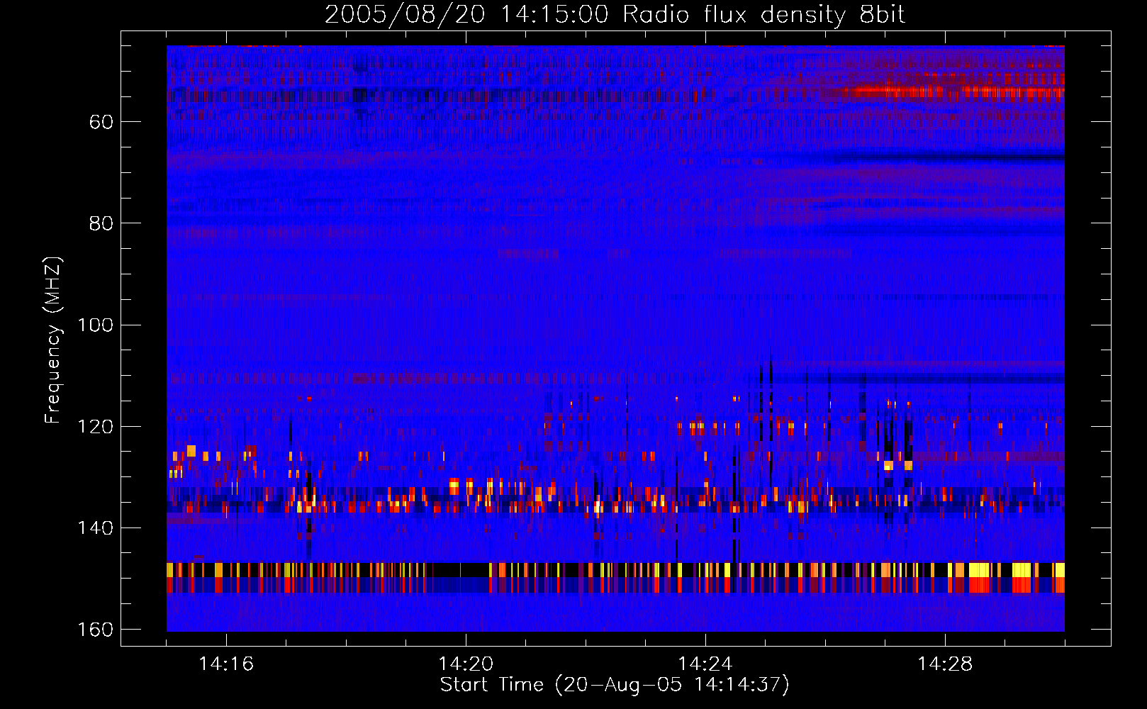Viewport: 1147px width, 709px height.
Task: Click the 14:16 time tick label
Action: click(226, 664)
